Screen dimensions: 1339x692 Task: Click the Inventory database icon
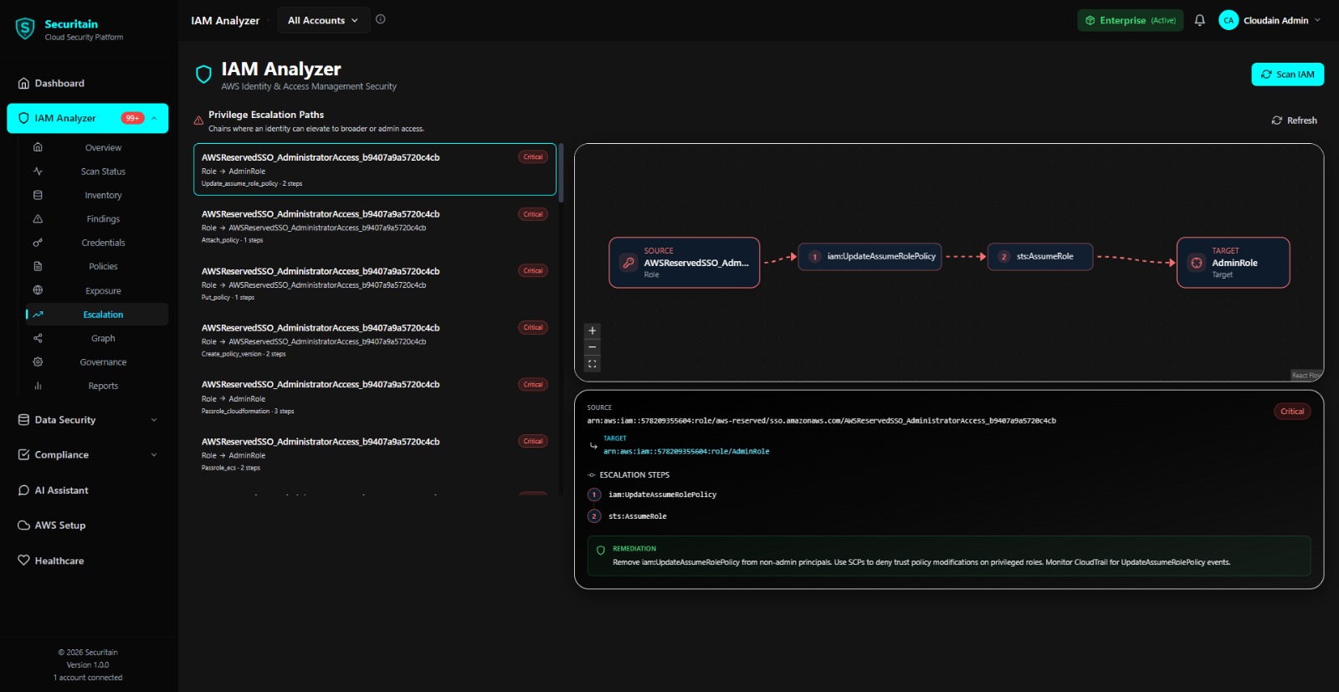[38, 195]
